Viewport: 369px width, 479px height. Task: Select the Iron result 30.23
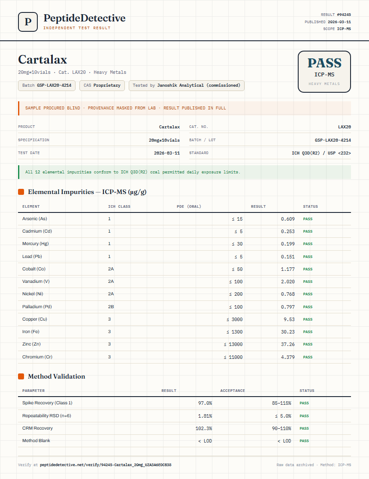(288, 332)
